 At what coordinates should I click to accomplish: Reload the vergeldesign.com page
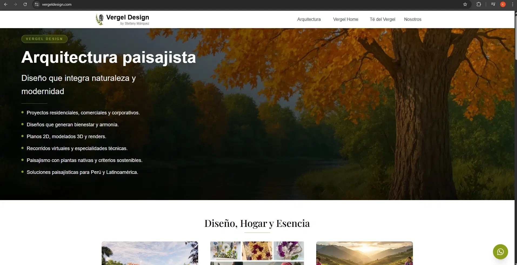tap(25, 4)
